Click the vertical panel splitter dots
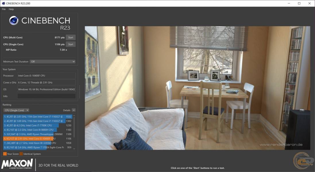The width and height of the screenshot is (315, 172). [x=80, y=92]
